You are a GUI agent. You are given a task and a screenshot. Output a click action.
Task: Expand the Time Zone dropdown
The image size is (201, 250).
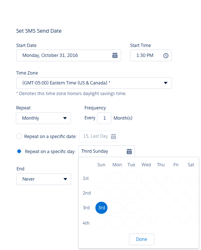[x=94, y=83]
